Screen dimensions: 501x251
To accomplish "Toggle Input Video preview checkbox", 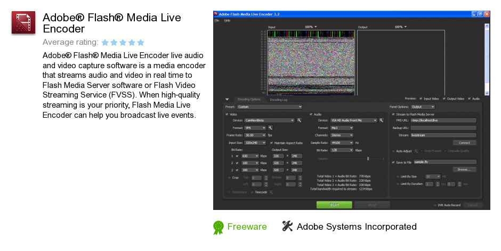I will (421, 99).
